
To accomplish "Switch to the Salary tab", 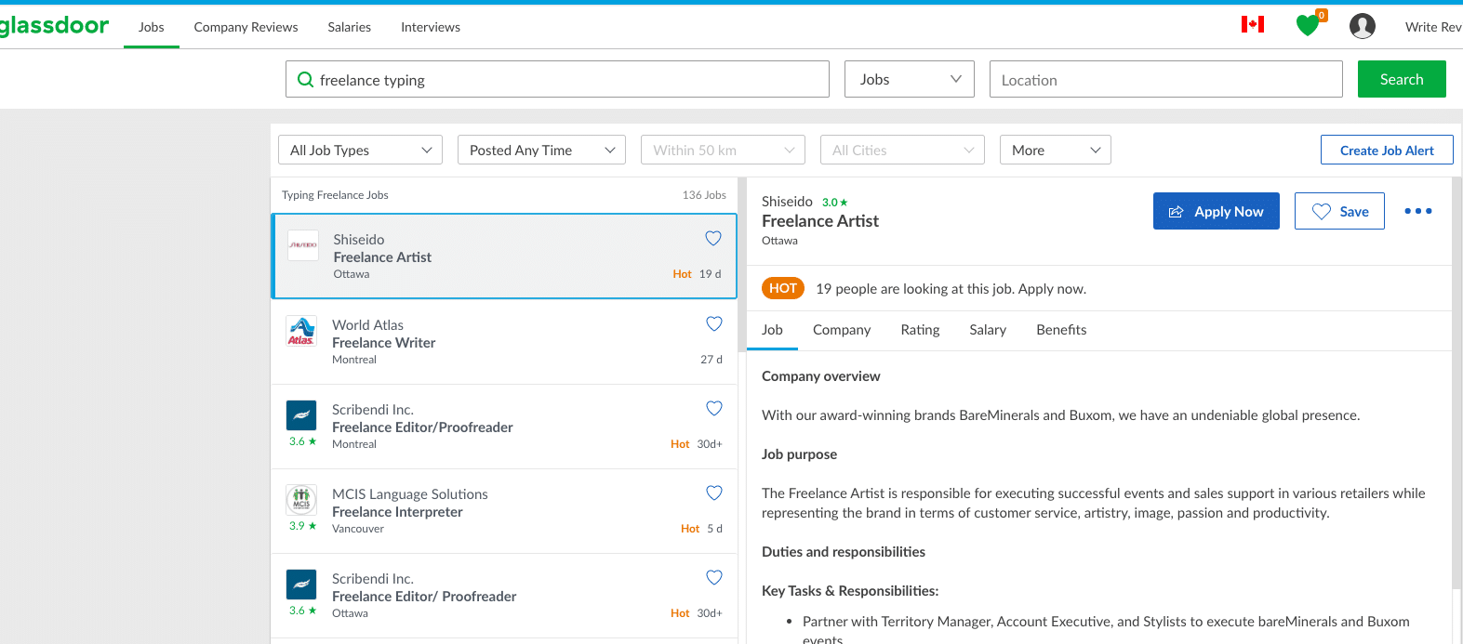I will tap(988, 330).
